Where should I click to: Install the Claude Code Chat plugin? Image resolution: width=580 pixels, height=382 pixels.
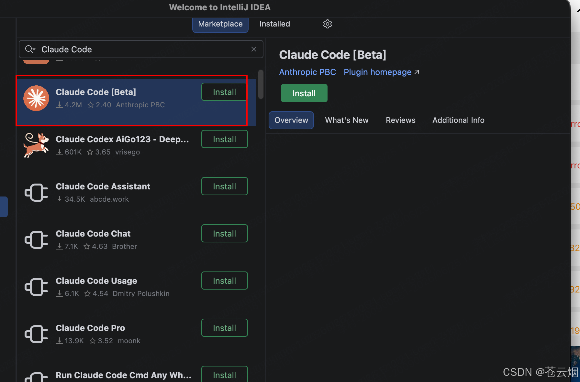click(x=225, y=234)
